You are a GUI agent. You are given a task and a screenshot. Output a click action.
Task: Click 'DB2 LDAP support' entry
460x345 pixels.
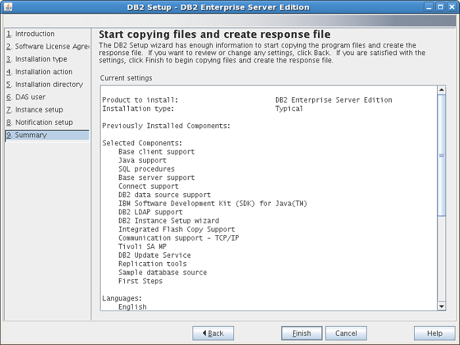pos(150,212)
